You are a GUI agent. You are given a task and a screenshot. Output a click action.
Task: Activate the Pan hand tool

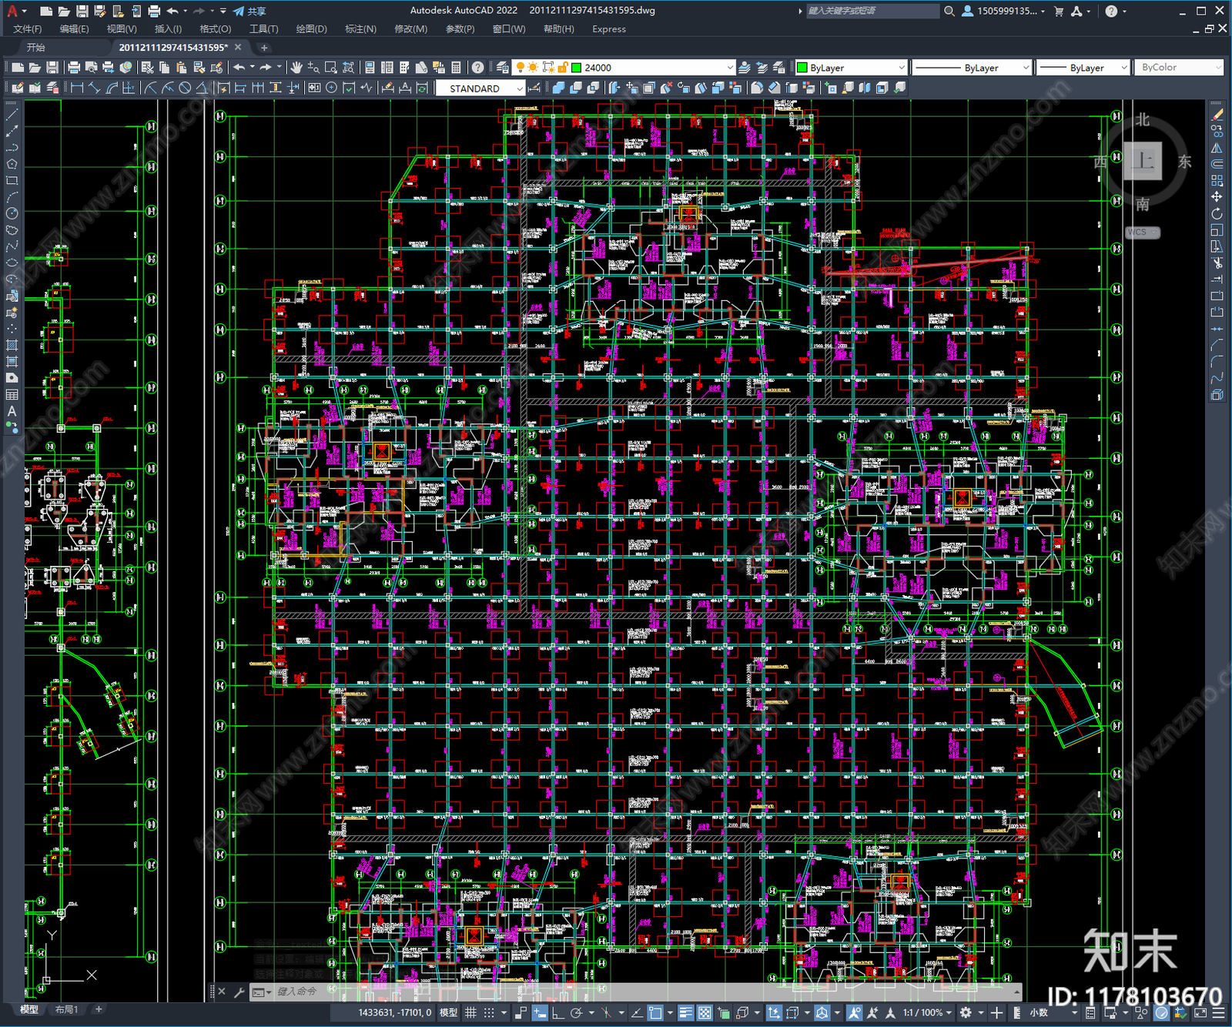tap(296, 68)
